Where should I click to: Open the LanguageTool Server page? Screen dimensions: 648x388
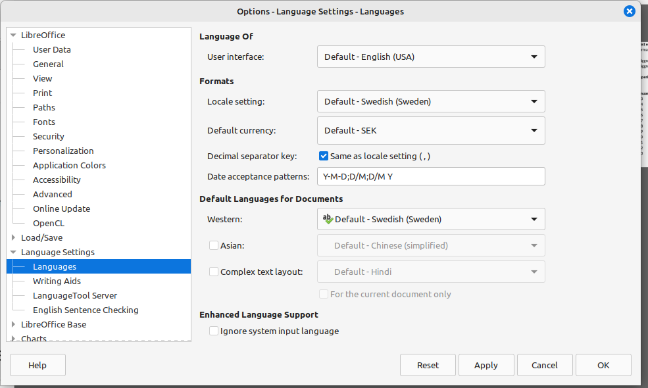click(x=75, y=295)
